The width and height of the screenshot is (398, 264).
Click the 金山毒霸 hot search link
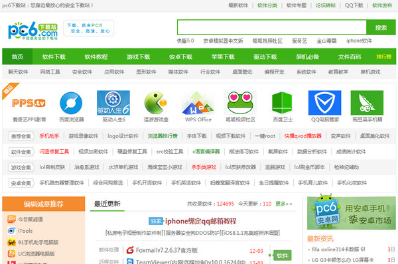coord(326,40)
